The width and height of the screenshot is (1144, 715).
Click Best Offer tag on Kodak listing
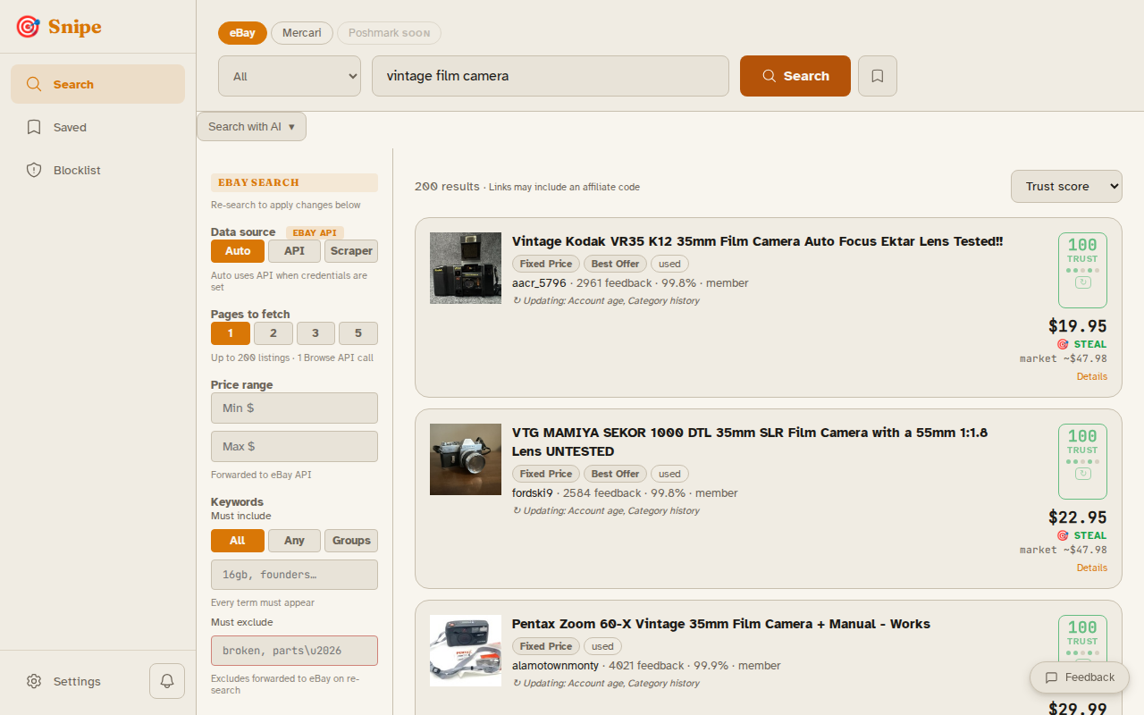tap(616, 264)
